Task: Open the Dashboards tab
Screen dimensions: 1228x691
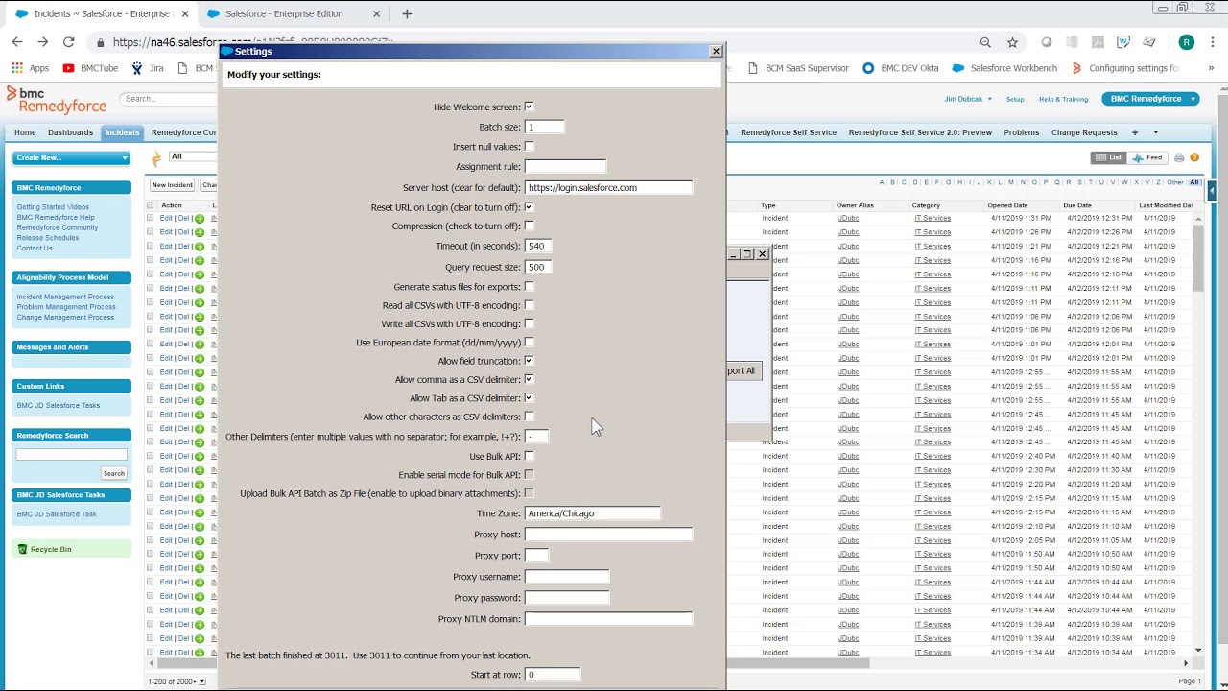Action: (70, 132)
